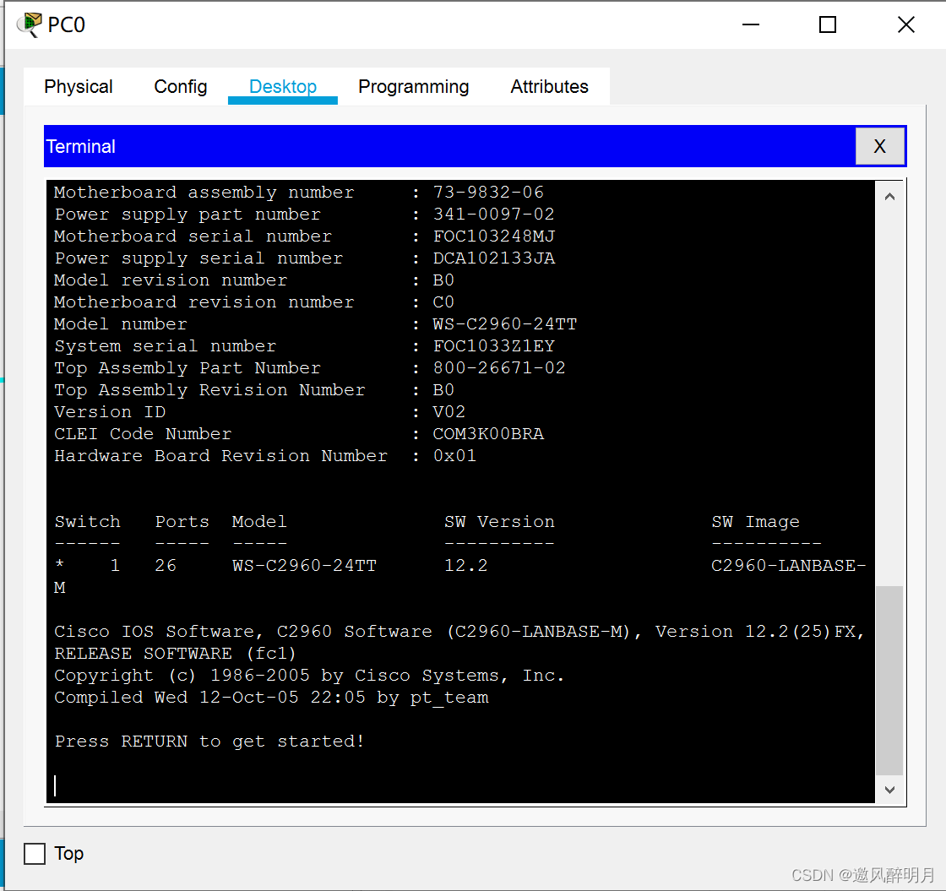946x891 pixels.
Task: Click the Switch column header
Action: coord(88,522)
